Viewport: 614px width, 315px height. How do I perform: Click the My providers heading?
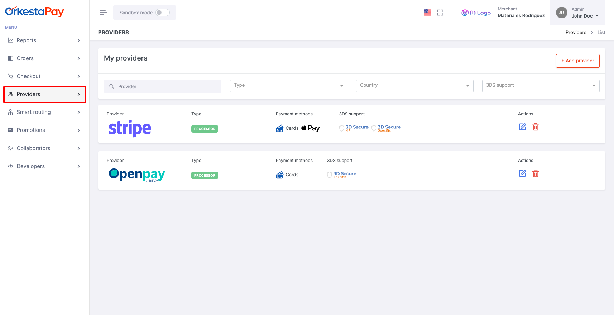[126, 58]
